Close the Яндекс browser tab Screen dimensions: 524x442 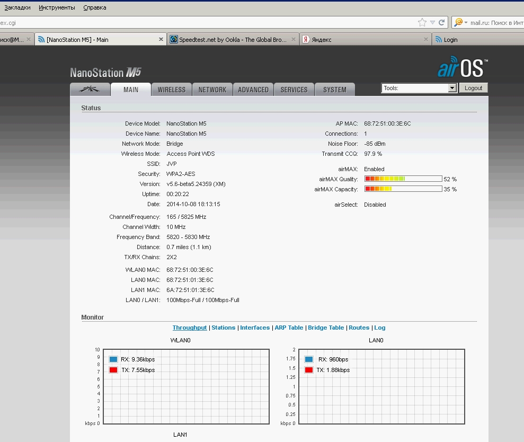pos(426,39)
